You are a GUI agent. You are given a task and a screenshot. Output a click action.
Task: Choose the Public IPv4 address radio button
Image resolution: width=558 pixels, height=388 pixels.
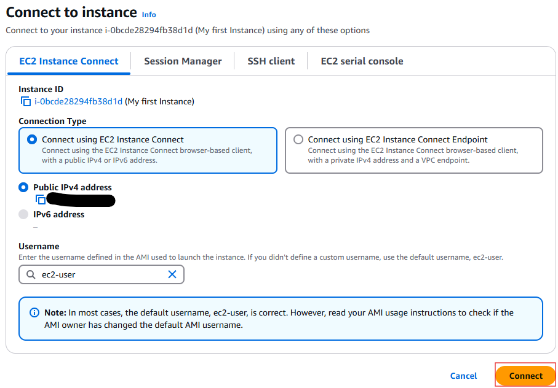pos(23,187)
